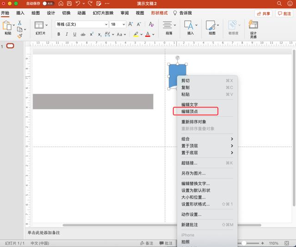Redo the last action
Viewport: 296px width, 247px height.
click(x=90, y=3)
